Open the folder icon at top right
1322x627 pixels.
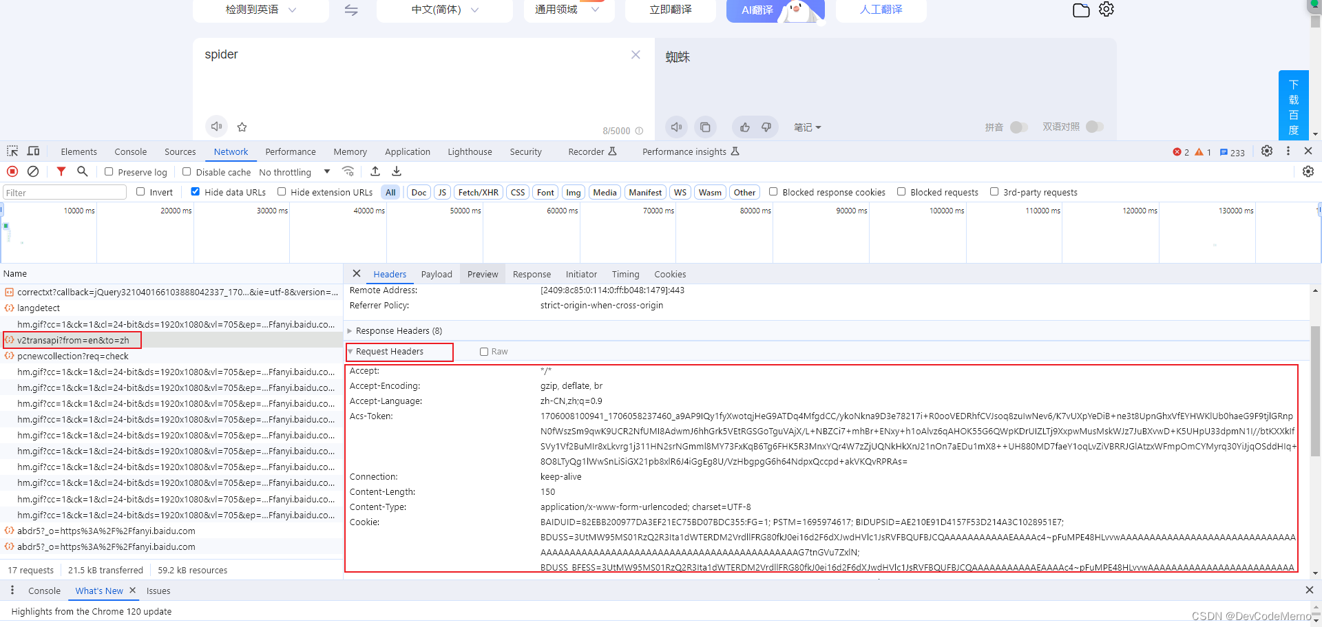click(1081, 10)
